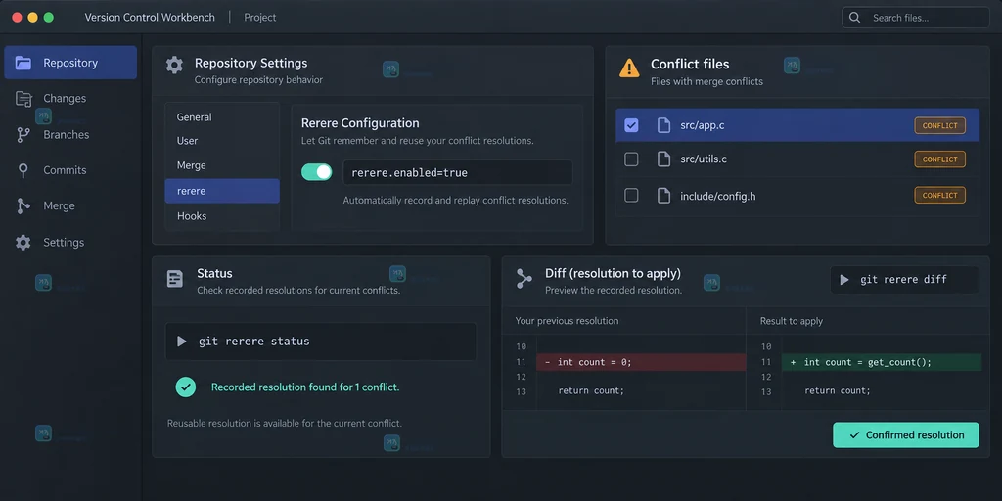Run git rerere diff play arrow

pos(844,280)
